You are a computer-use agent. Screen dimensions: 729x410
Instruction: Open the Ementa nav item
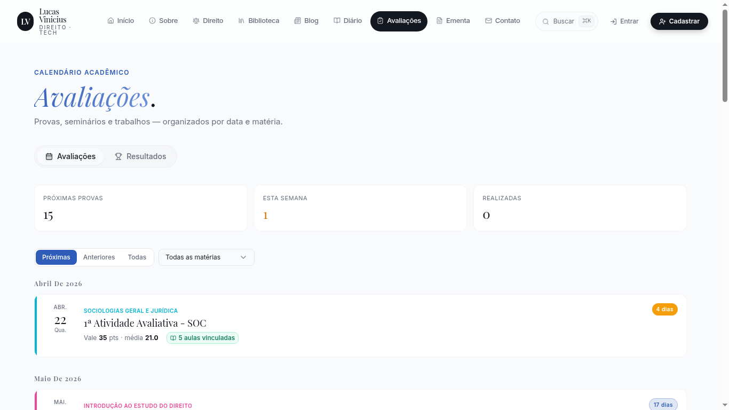(x=453, y=21)
